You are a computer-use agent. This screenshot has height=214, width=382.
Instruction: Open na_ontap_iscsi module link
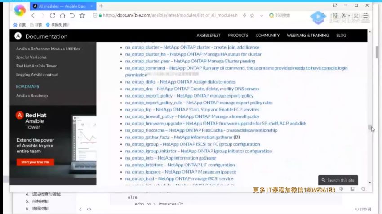pos(179,179)
